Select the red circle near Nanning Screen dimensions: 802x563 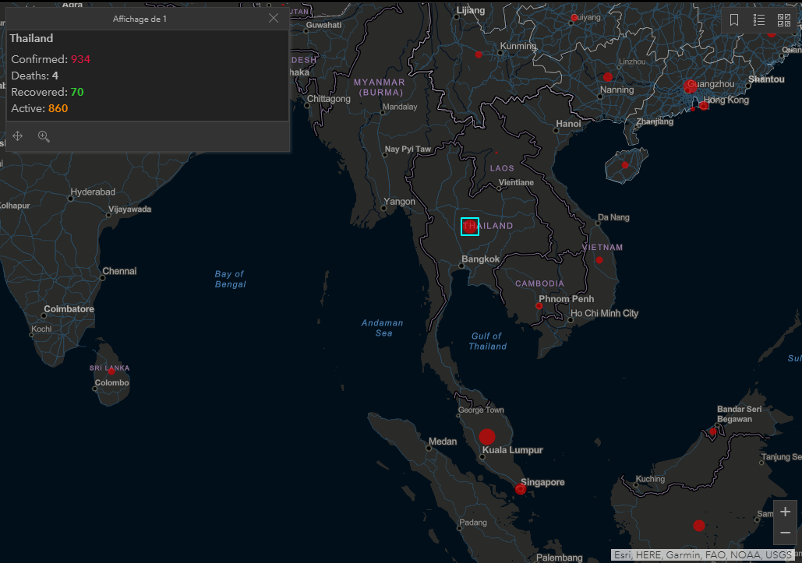[608, 77]
